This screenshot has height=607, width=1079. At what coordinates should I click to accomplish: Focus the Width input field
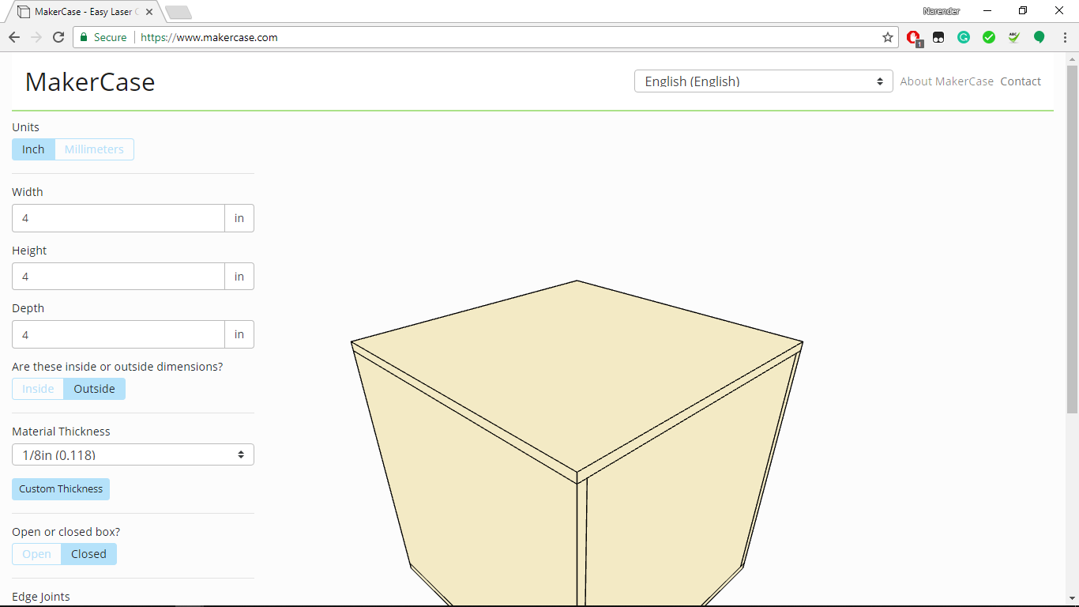point(118,218)
